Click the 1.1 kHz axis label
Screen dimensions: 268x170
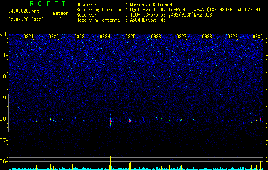coord(3,55)
